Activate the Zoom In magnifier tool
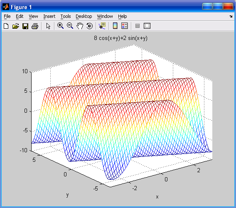Image resolution: width=236 pixels, height=208 pixels. (x=60, y=26)
